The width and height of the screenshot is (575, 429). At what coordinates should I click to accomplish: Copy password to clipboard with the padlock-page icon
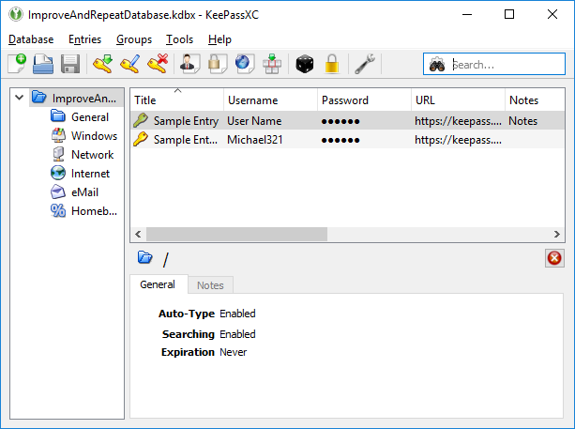point(217,64)
